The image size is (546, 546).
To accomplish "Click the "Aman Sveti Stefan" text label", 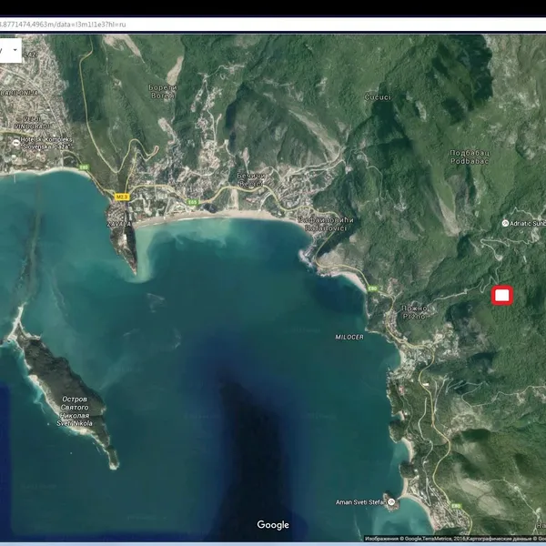I will pyautogui.click(x=360, y=502).
